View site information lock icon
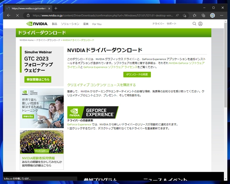The width and height of the screenshot is (230, 184). tap(28, 15)
